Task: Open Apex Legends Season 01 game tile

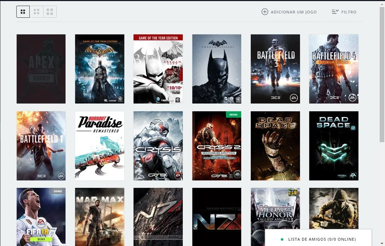Action: click(x=41, y=69)
